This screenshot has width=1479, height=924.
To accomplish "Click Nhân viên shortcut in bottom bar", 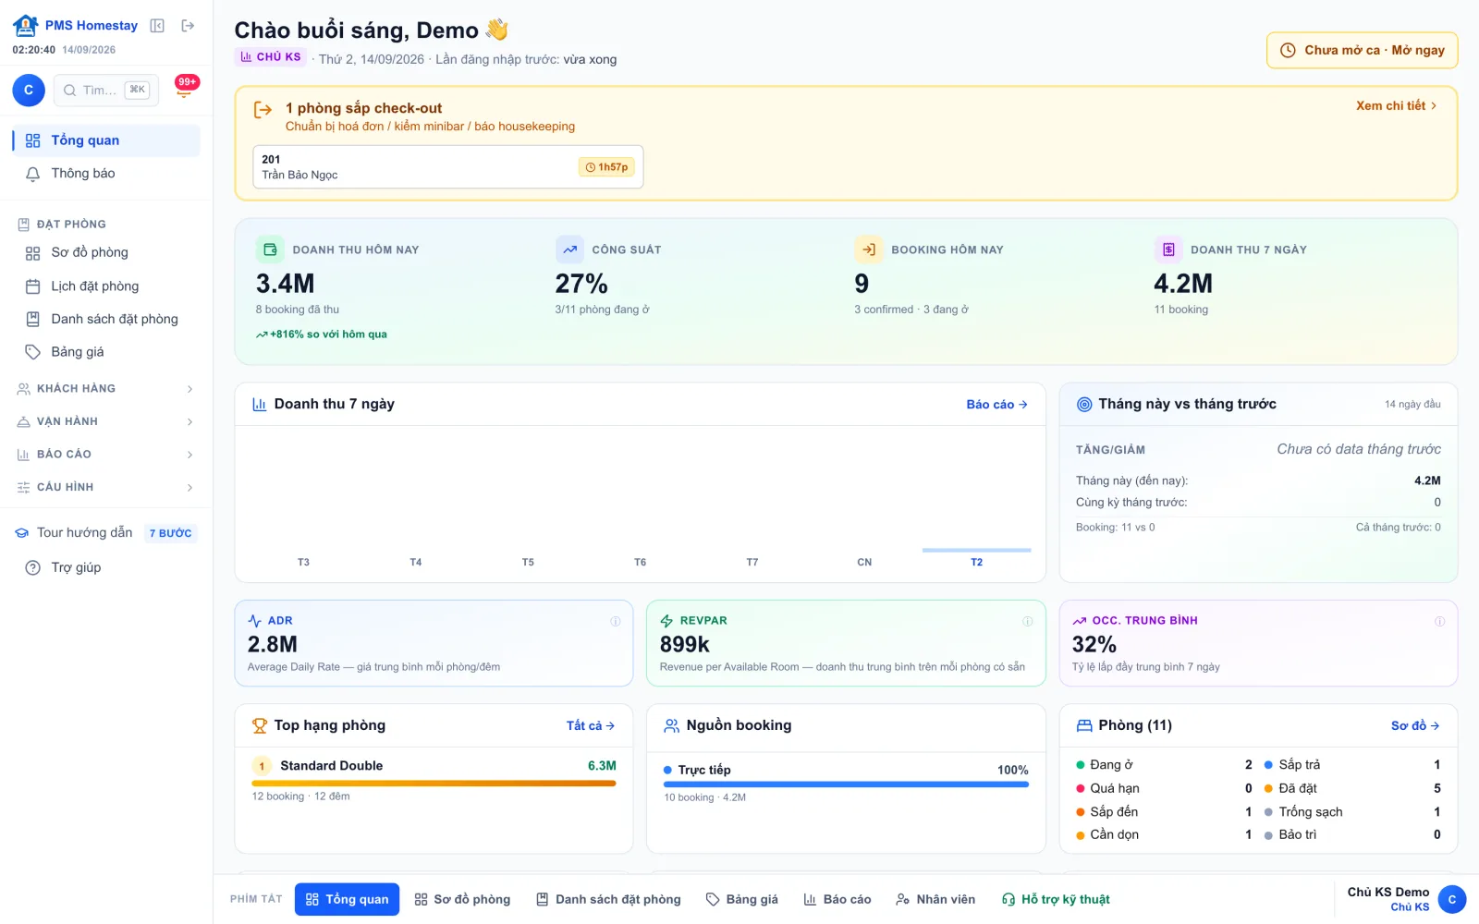I will (x=935, y=900).
